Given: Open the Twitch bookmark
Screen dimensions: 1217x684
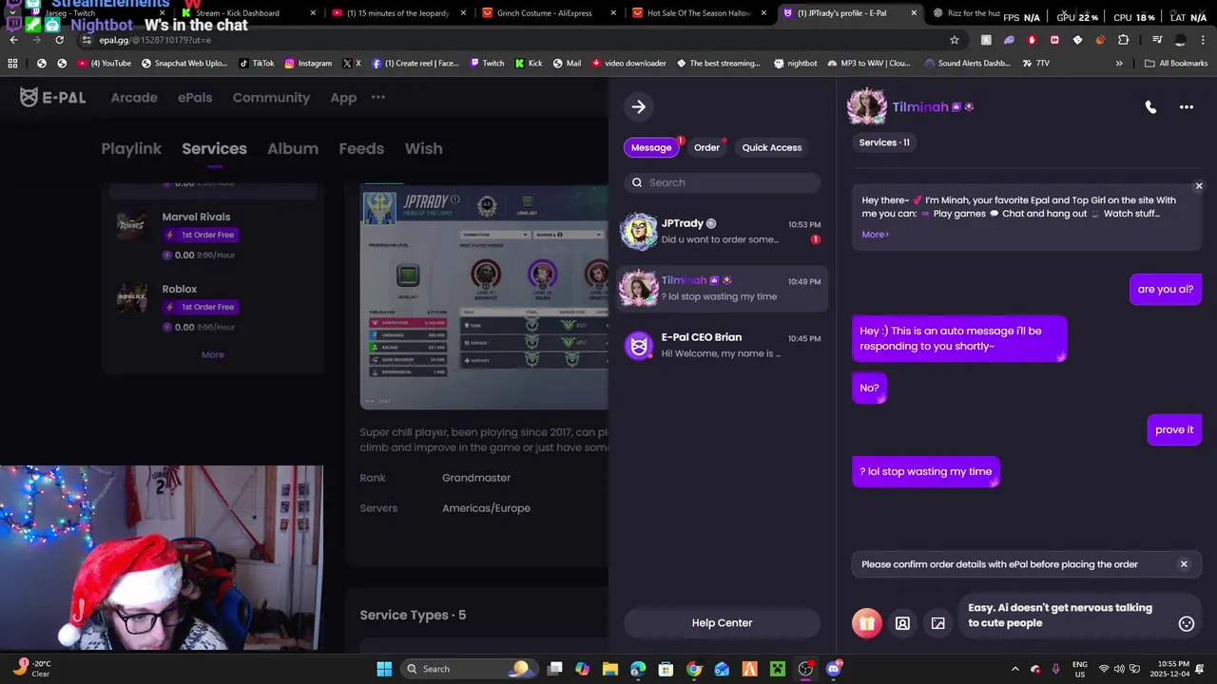Looking at the screenshot, I should tap(486, 63).
